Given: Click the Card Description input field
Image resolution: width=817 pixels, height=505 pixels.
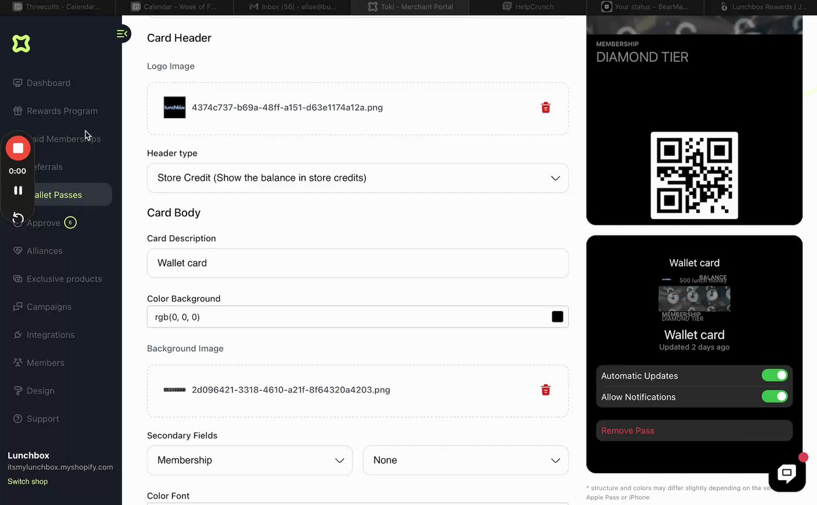Looking at the screenshot, I should click(357, 263).
